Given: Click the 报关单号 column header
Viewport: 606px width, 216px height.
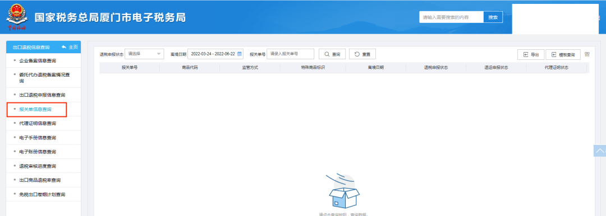Looking at the screenshot, I should [x=130, y=68].
